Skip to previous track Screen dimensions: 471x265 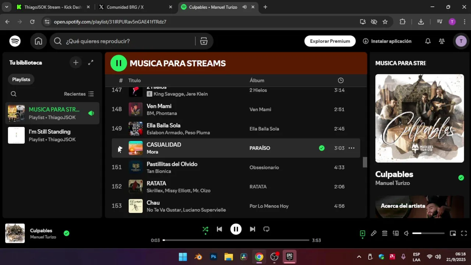pyautogui.click(x=219, y=229)
